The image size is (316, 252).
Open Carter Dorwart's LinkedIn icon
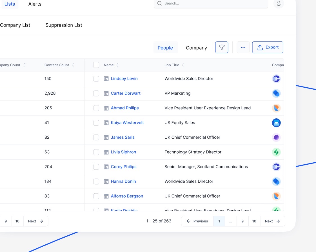(106, 93)
